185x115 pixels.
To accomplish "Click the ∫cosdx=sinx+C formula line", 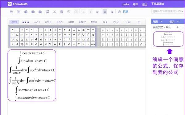I will coord(32,53).
